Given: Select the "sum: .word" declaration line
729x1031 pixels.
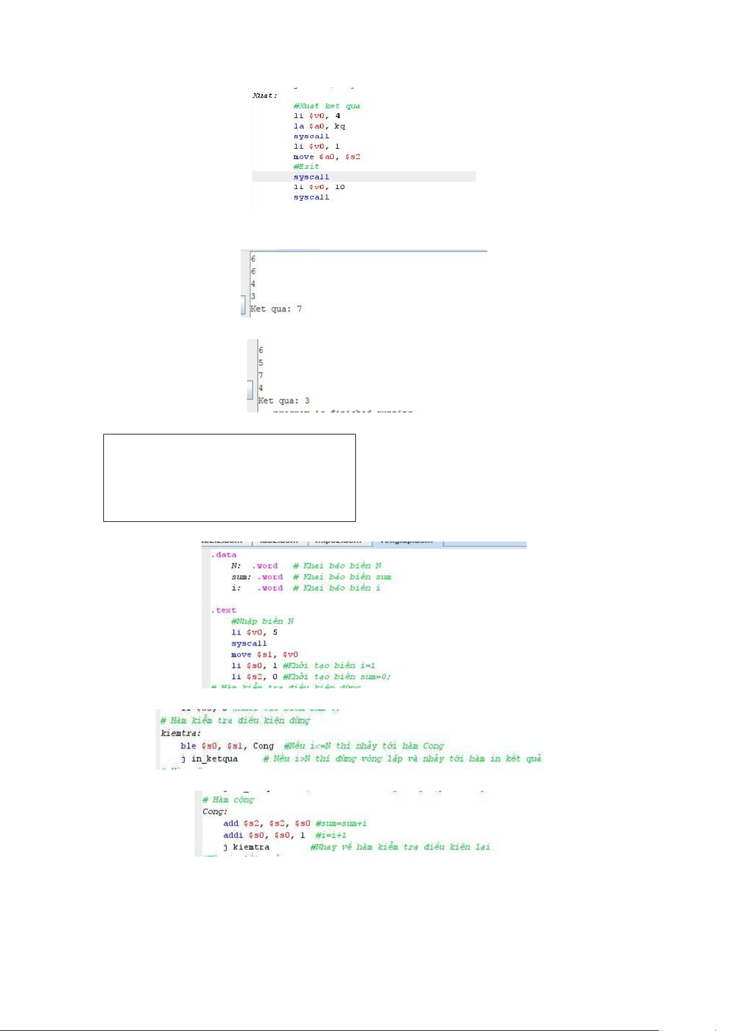Looking at the screenshot, I should pyautogui.click(x=257, y=577).
